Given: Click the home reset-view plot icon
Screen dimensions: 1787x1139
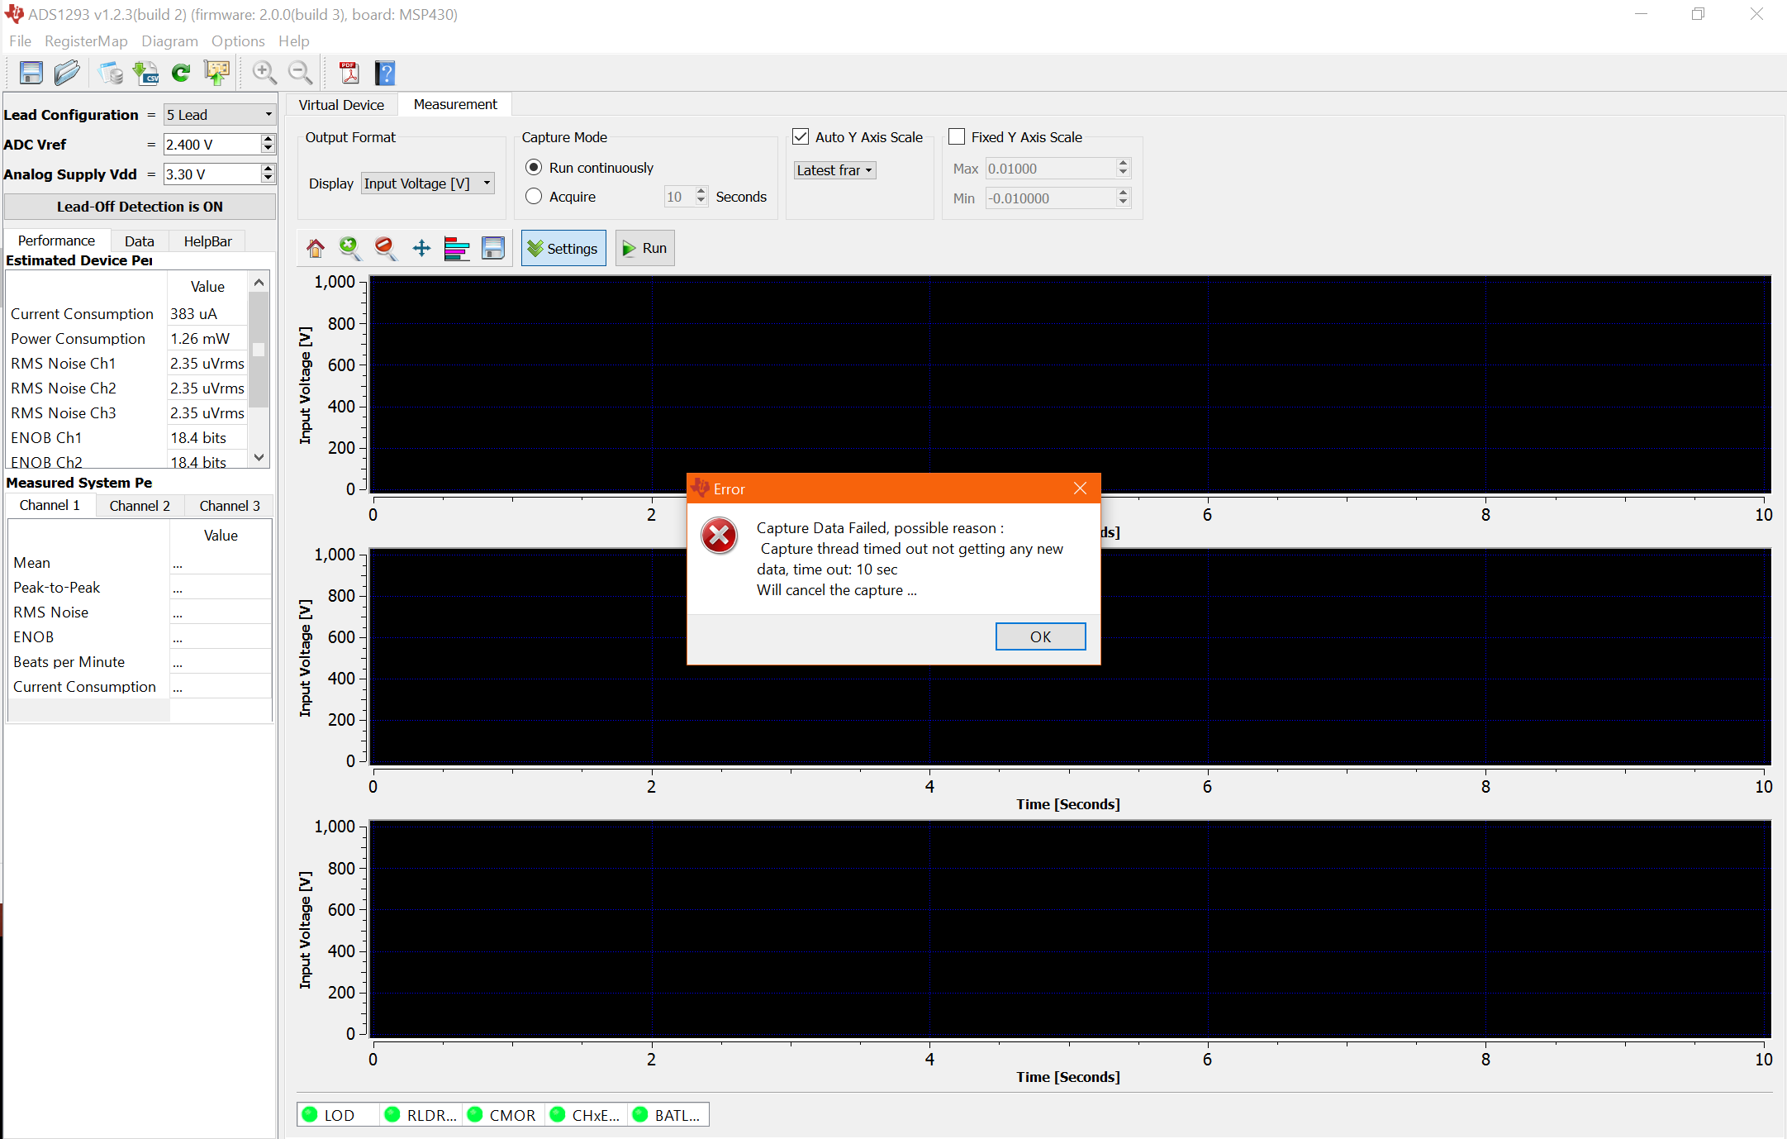Looking at the screenshot, I should 315,248.
